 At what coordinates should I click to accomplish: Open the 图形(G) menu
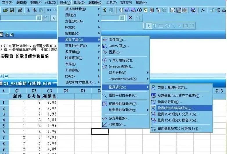[79, 3]
